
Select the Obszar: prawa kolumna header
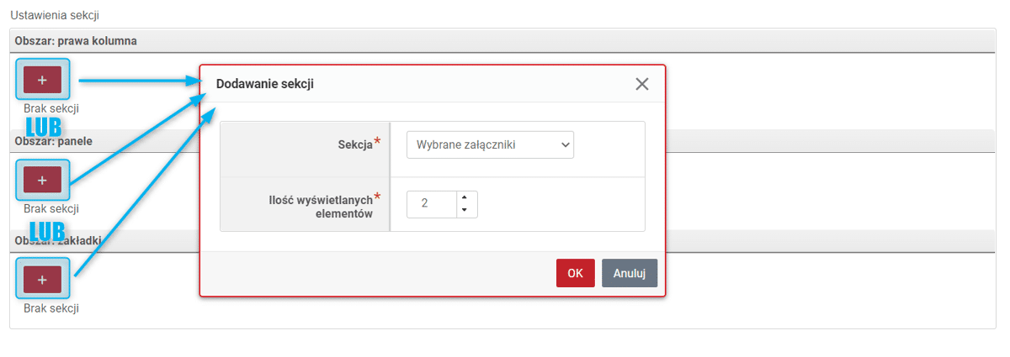click(x=76, y=40)
